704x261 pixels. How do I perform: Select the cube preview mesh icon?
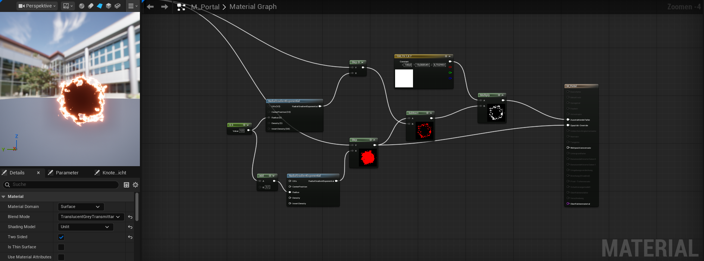[109, 6]
